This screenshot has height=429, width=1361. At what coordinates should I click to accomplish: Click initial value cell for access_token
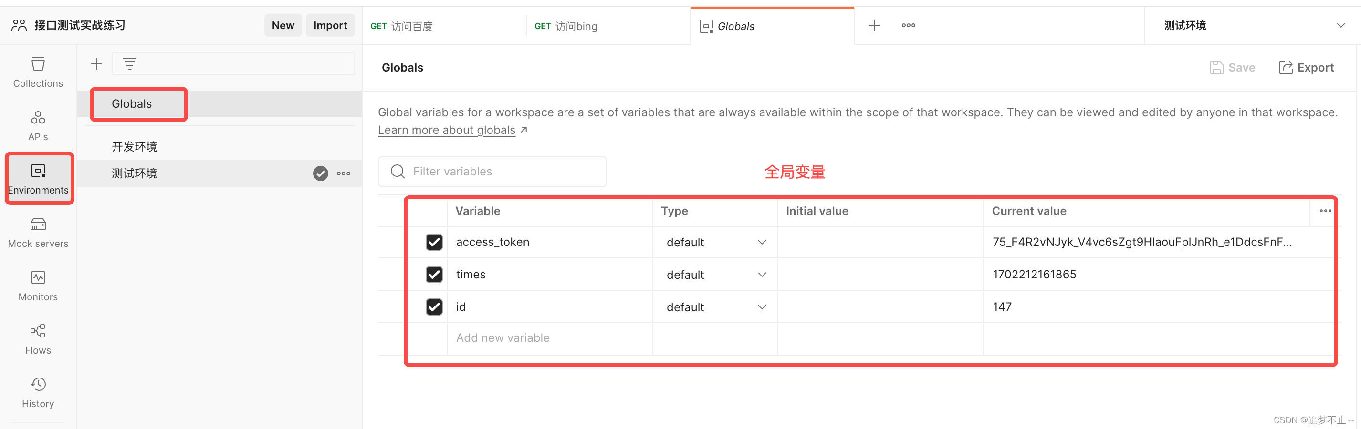[880, 242]
